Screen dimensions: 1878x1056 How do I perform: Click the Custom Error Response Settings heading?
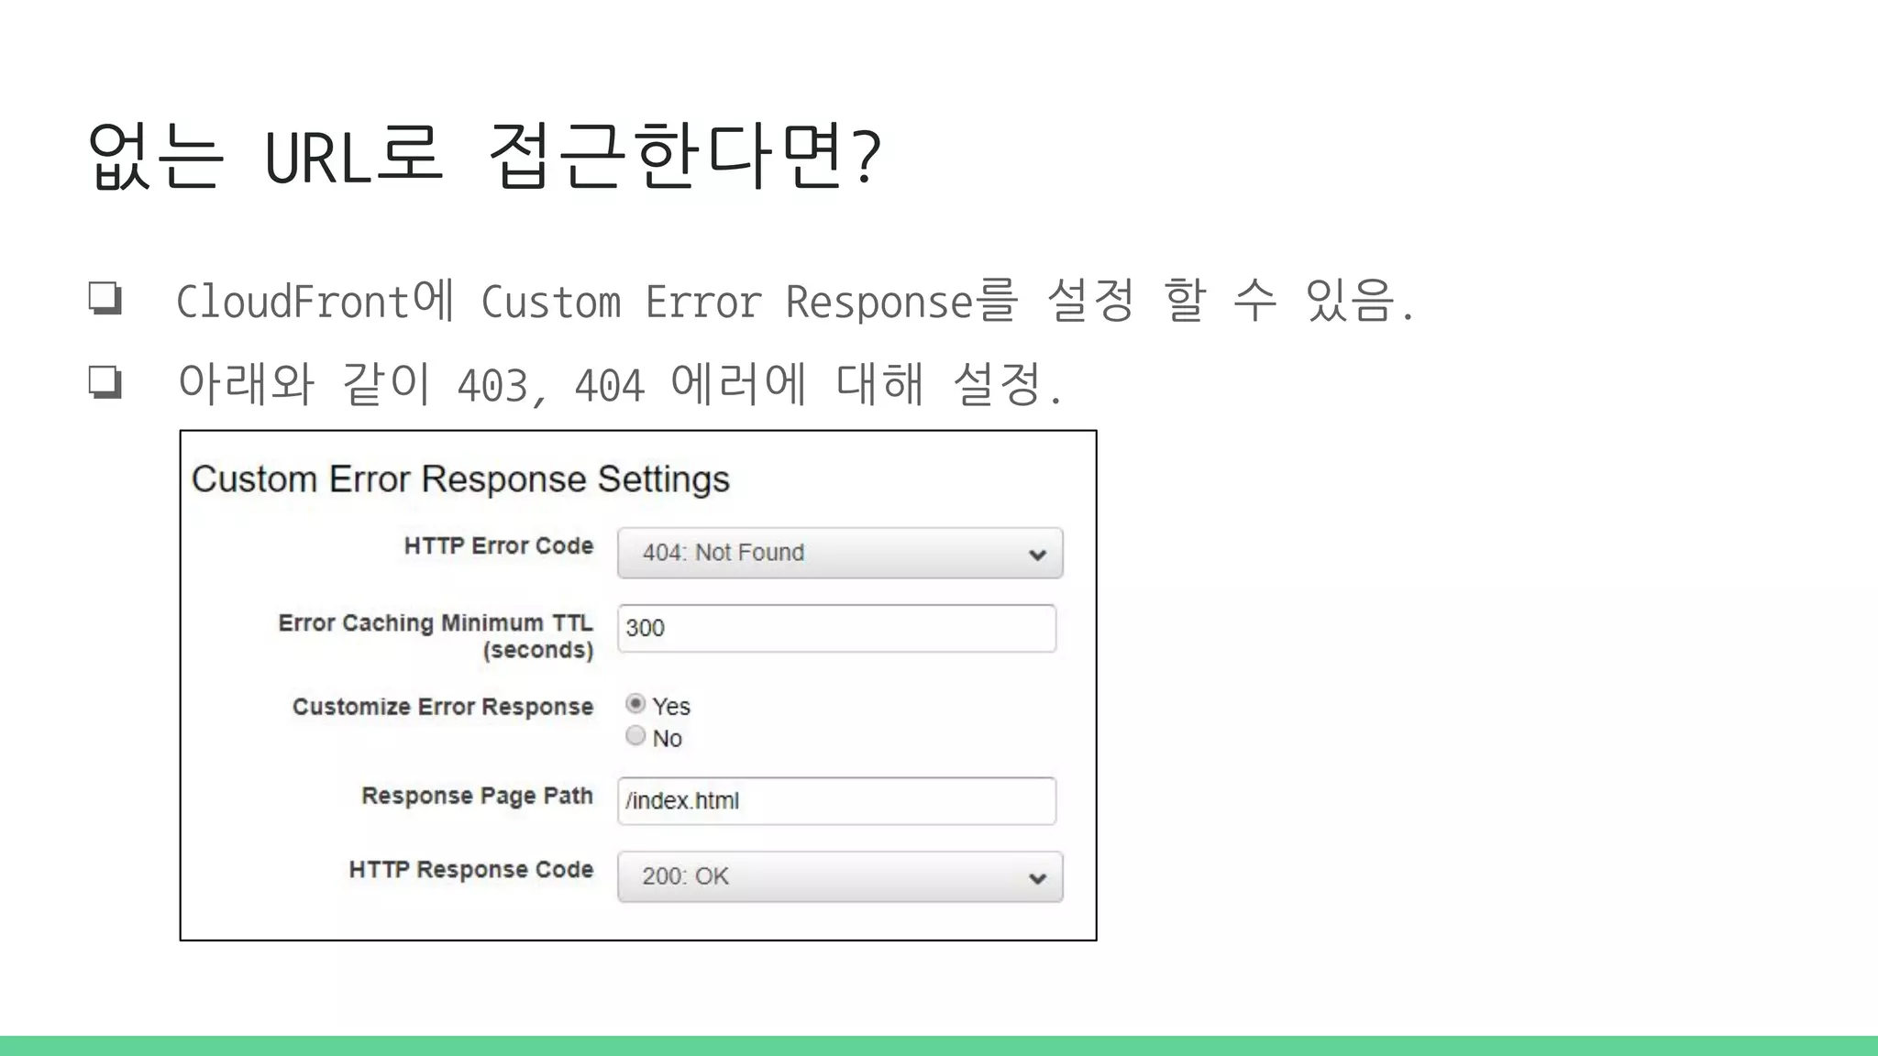tap(460, 479)
